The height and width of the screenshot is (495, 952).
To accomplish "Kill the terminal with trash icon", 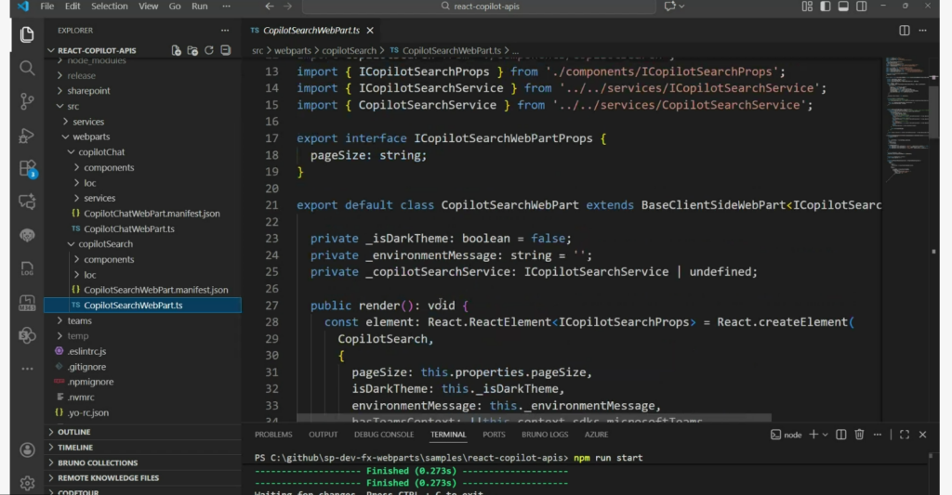I will (859, 434).
